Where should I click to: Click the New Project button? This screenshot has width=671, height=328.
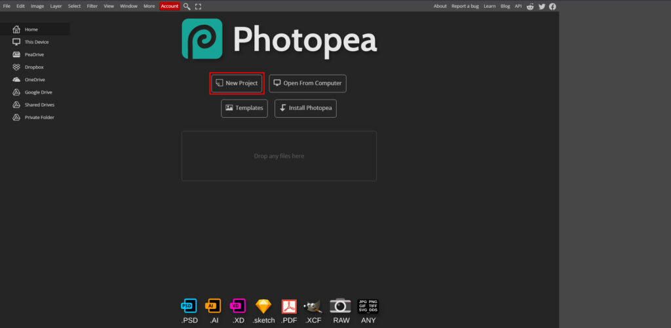point(237,83)
